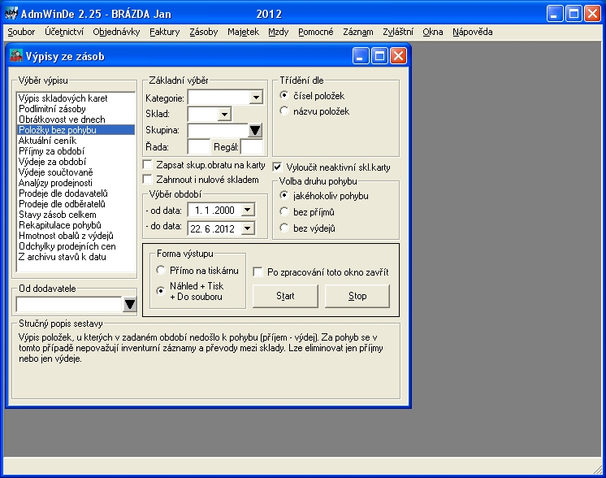Viewport: 606px width, 478px height.
Task: Close the Výpisy ze zásob window
Action: tap(399, 56)
